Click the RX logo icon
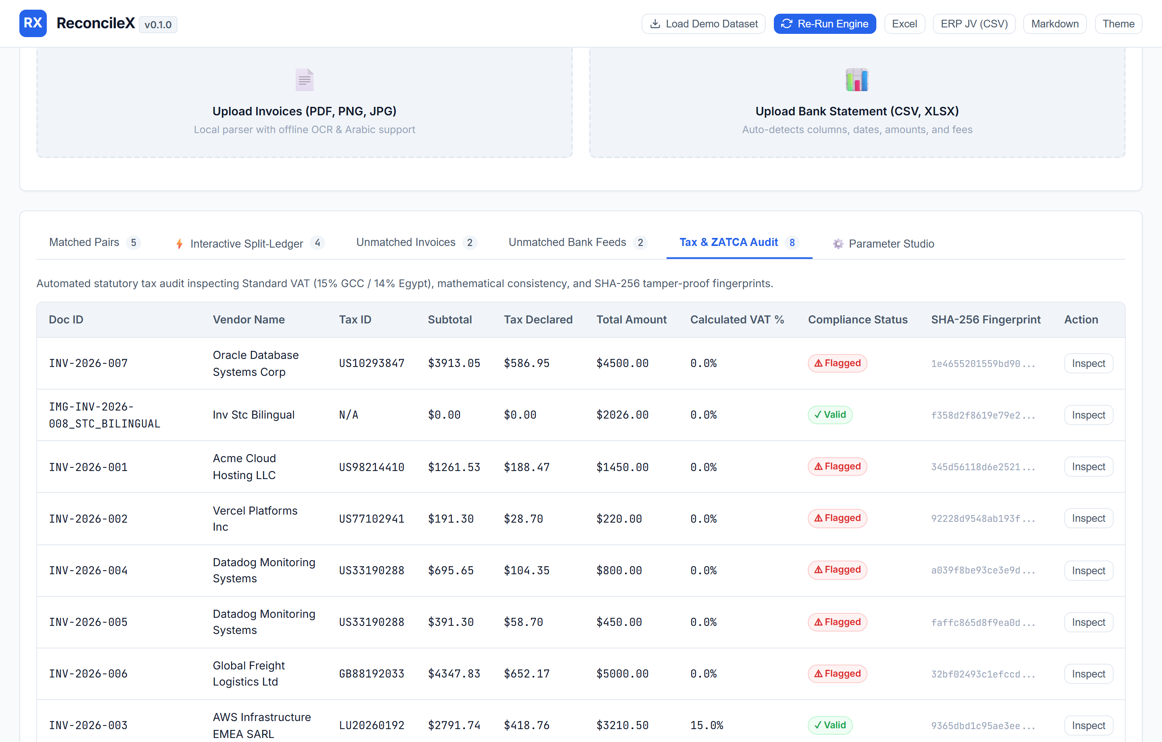Screen dimensions: 1162x742 33,23
